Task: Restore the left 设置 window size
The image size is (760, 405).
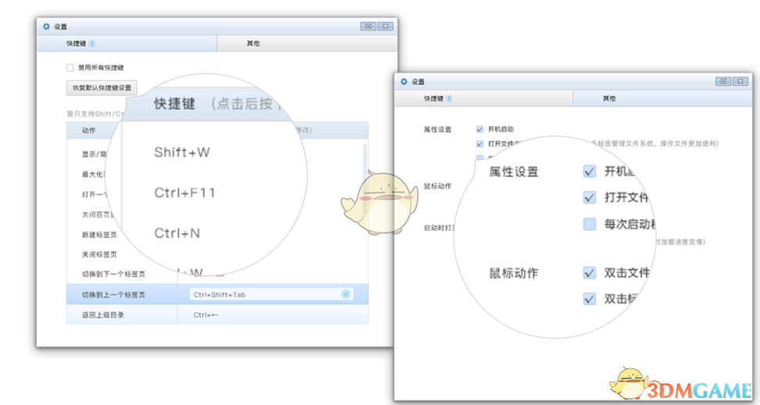Action: click(368, 27)
